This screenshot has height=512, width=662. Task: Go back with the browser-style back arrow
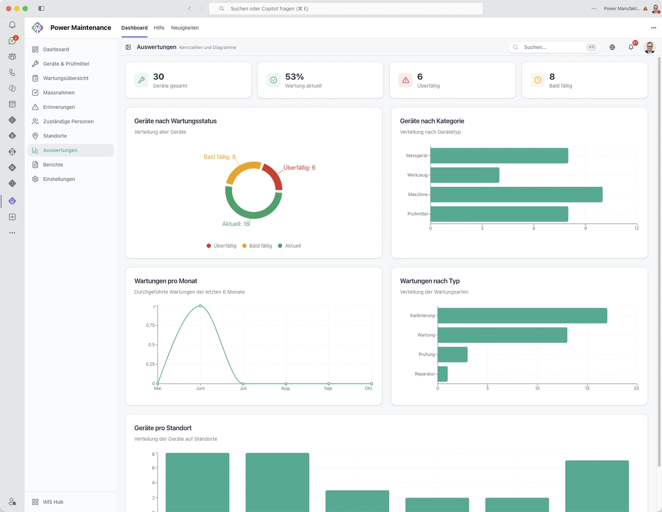pos(189,9)
